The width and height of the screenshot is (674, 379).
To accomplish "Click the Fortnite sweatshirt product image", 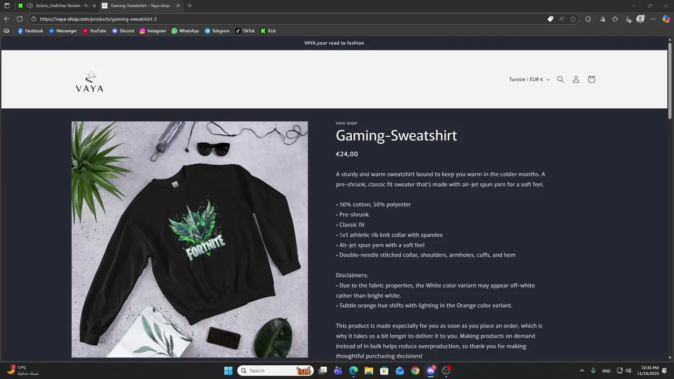I will pos(190,240).
